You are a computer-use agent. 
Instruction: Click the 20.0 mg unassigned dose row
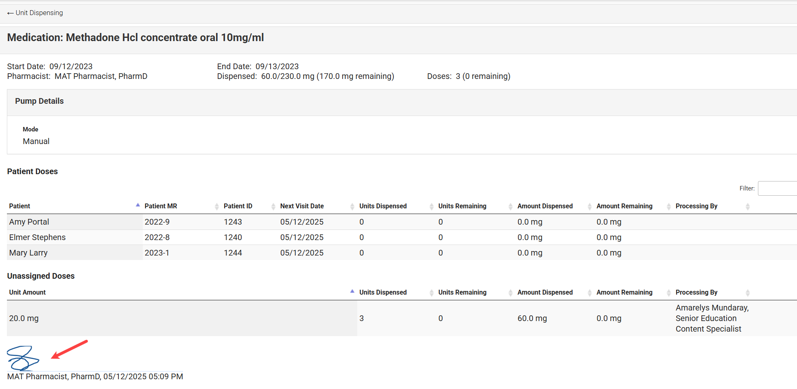24,318
